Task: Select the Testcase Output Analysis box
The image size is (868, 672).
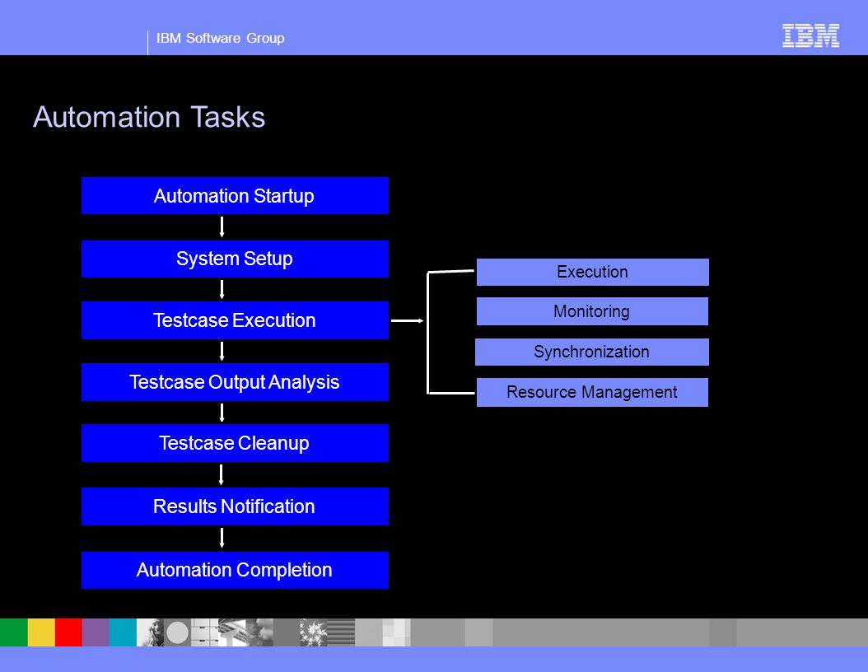Action: click(235, 382)
